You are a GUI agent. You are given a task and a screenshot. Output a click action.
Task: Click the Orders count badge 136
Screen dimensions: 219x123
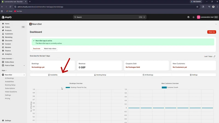[23, 27]
